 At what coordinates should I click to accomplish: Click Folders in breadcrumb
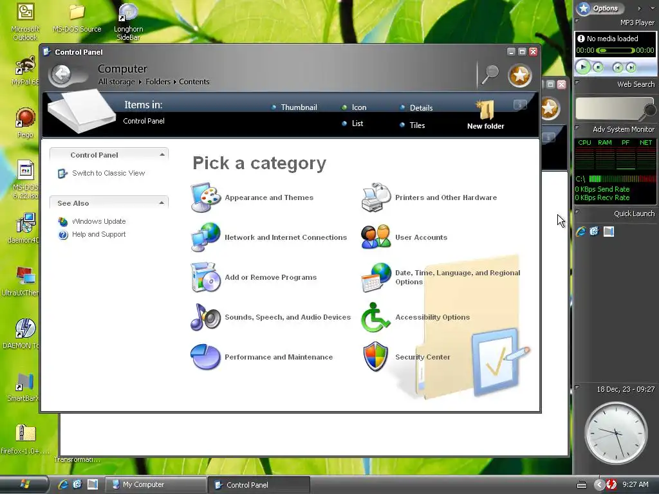click(x=158, y=82)
